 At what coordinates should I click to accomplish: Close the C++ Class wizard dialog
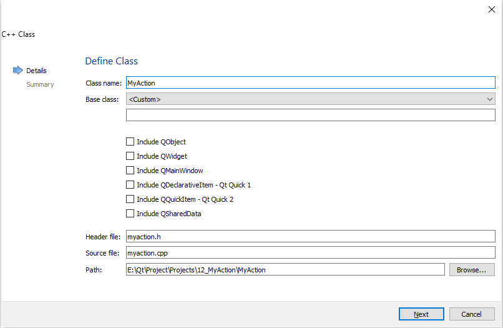click(491, 9)
